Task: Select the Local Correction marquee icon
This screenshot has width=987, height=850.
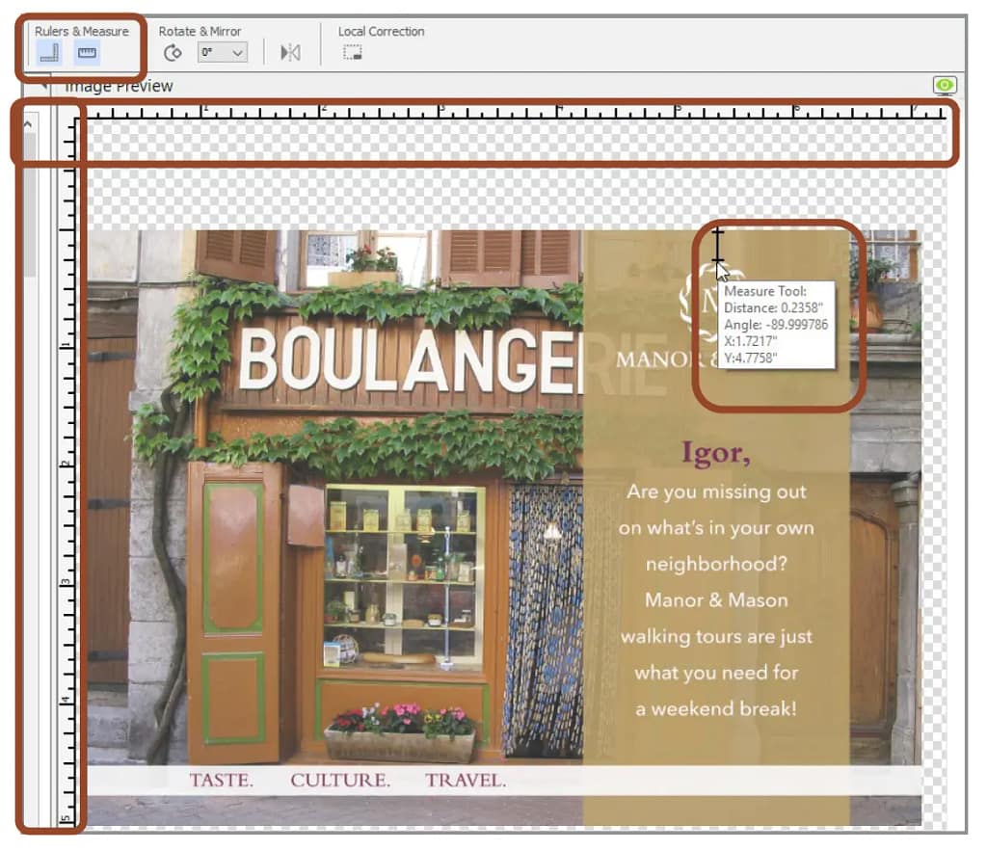Action: pos(352,53)
